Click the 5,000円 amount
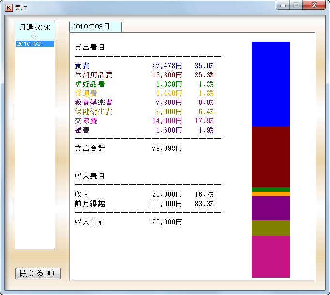Image resolution: width=330 pixels, height=295 pixels. (x=169, y=112)
